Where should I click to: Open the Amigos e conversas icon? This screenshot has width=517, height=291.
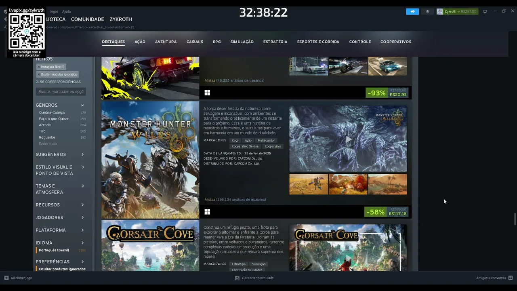[x=511, y=278]
